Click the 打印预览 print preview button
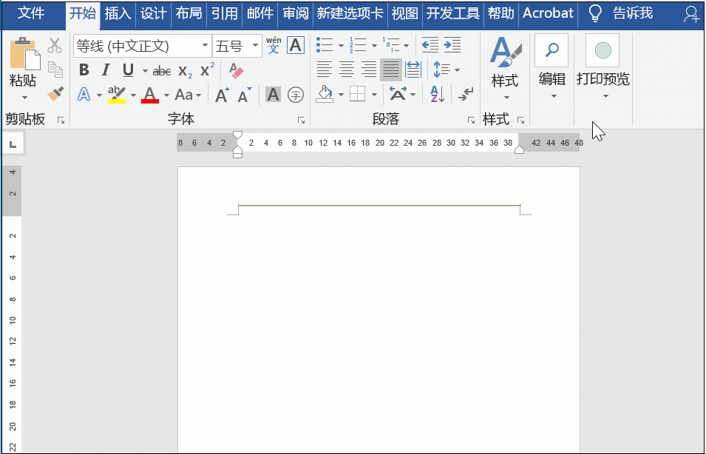706x454 pixels. point(603,67)
